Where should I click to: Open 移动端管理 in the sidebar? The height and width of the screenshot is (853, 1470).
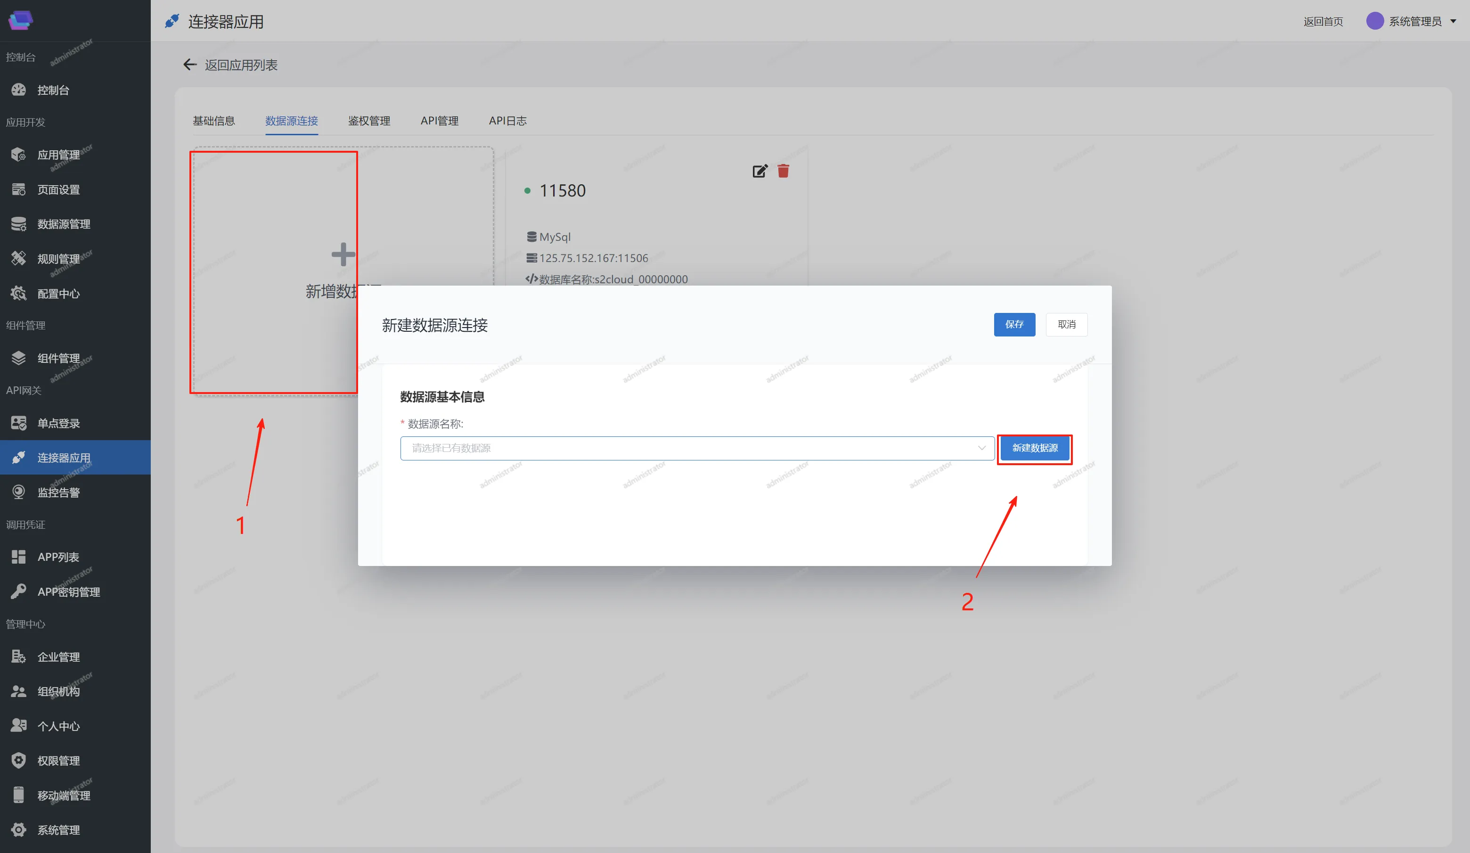coord(63,795)
